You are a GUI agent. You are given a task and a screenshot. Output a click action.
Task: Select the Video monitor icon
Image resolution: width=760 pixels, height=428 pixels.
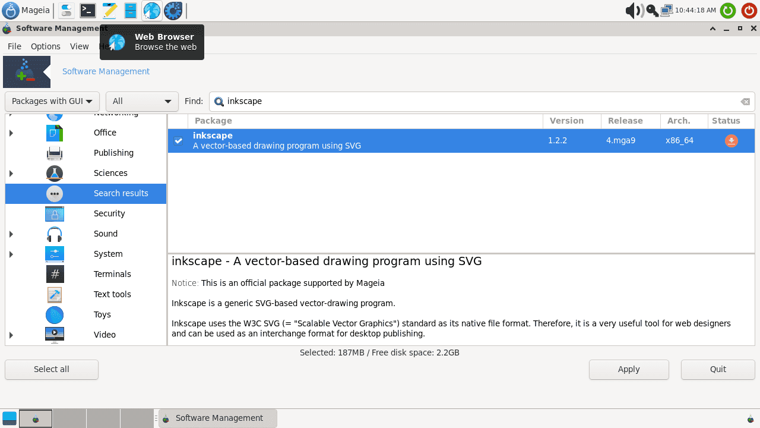point(55,335)
